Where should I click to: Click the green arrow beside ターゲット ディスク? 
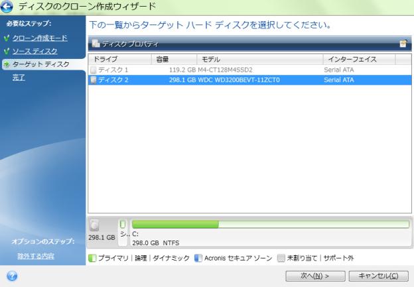[7, 64]
